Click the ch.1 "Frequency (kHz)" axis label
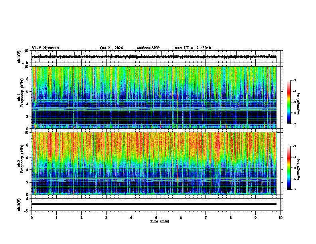 (22, 93)
